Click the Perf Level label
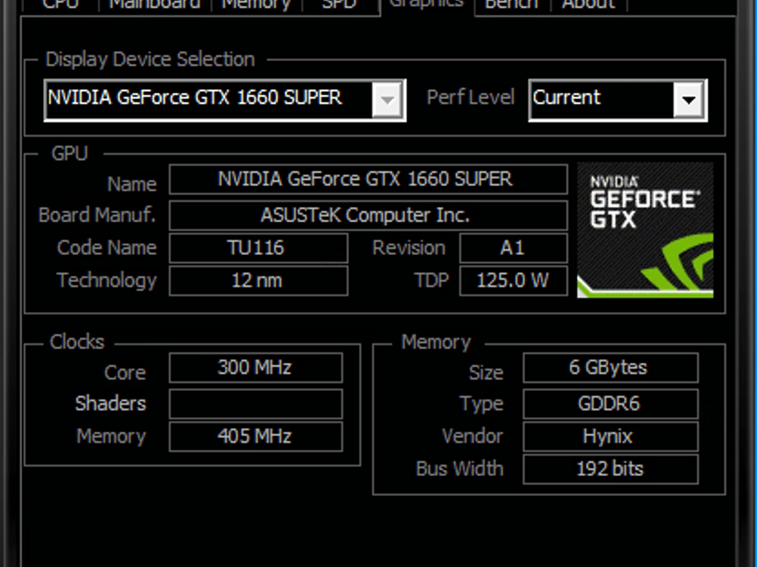757x567 pixels. (470, 97)
